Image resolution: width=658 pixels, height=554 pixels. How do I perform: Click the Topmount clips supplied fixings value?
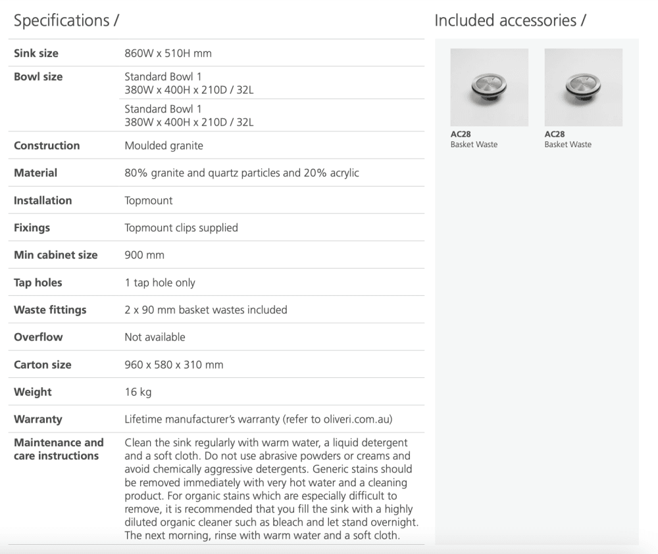tap(181, 228)
